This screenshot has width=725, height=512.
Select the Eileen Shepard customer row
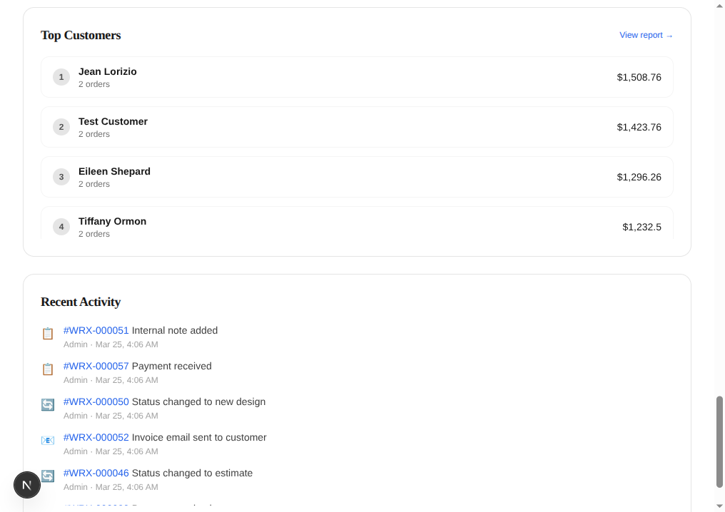point(357,176)
